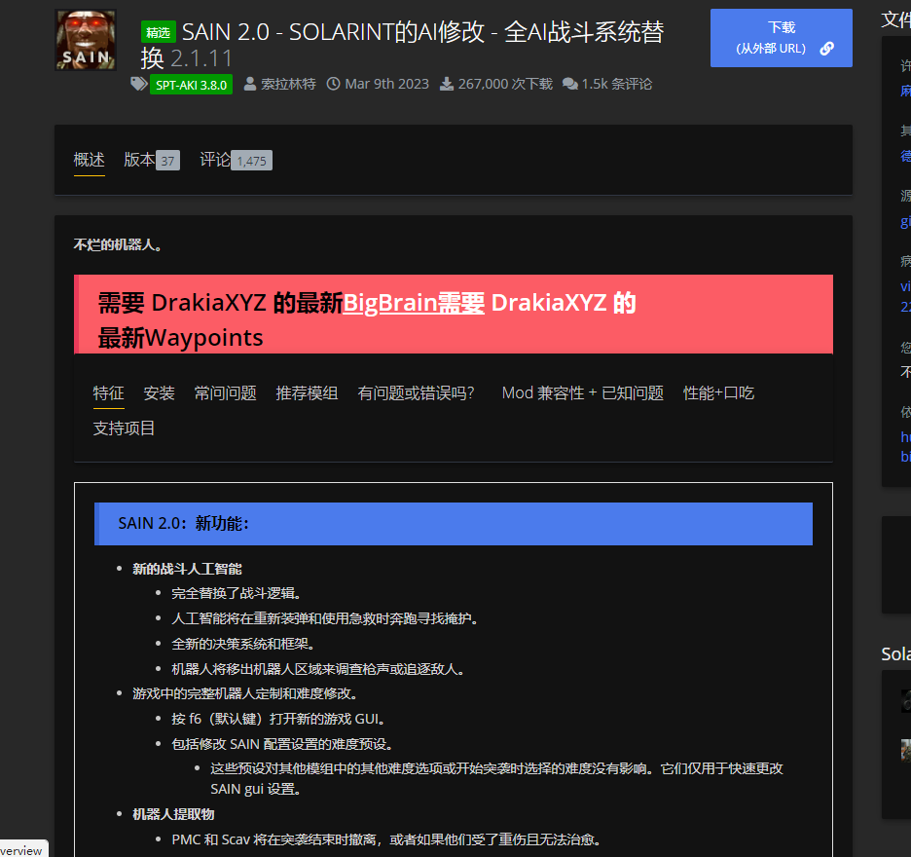Click the author person icon before 索拉林特

pos(249,84)
